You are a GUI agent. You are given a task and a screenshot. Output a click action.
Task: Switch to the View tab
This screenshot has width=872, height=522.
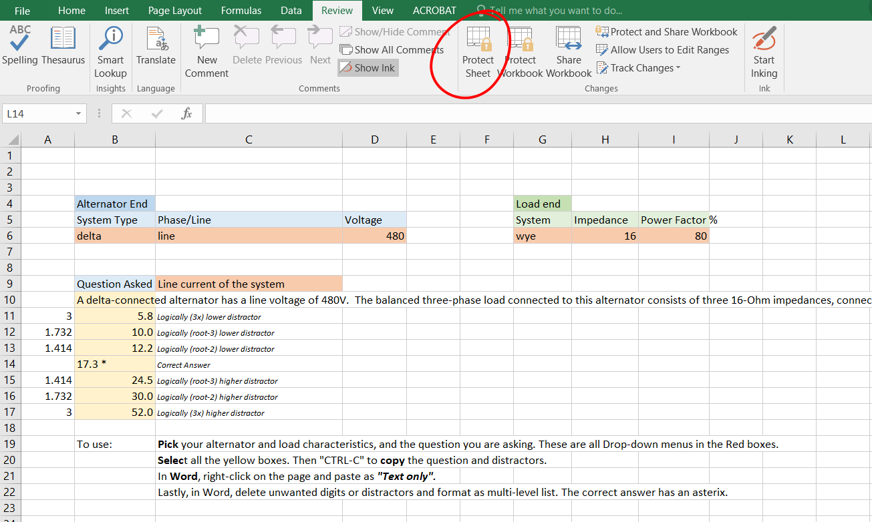point(383,11)
